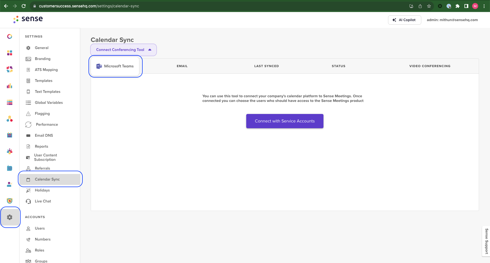The image size is (490, 263).
Task: Click Connect with Service Accounts button
Action: [x=285, y=121]
